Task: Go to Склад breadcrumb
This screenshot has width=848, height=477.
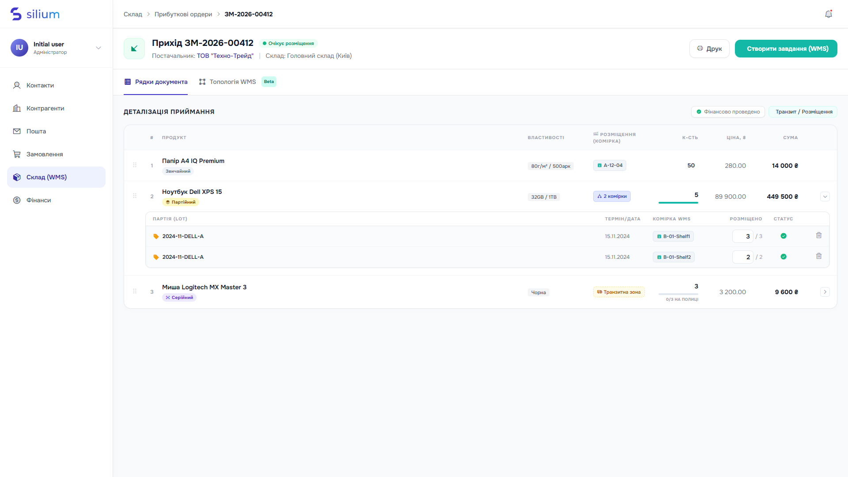Action: (133, 14)
